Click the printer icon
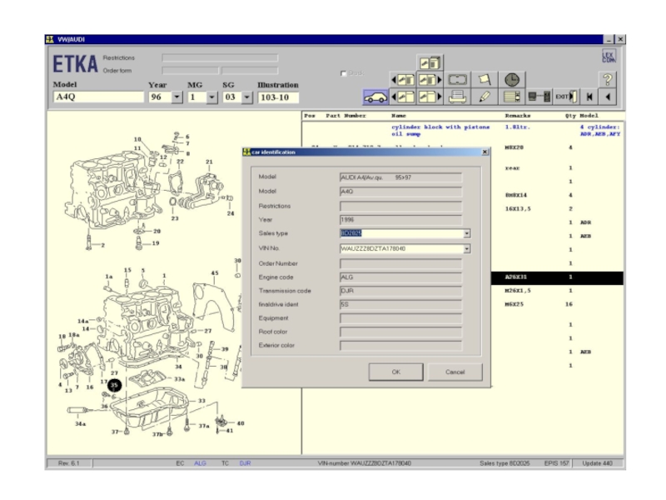This screenshot has width=666, height=500. coord(457,97)
